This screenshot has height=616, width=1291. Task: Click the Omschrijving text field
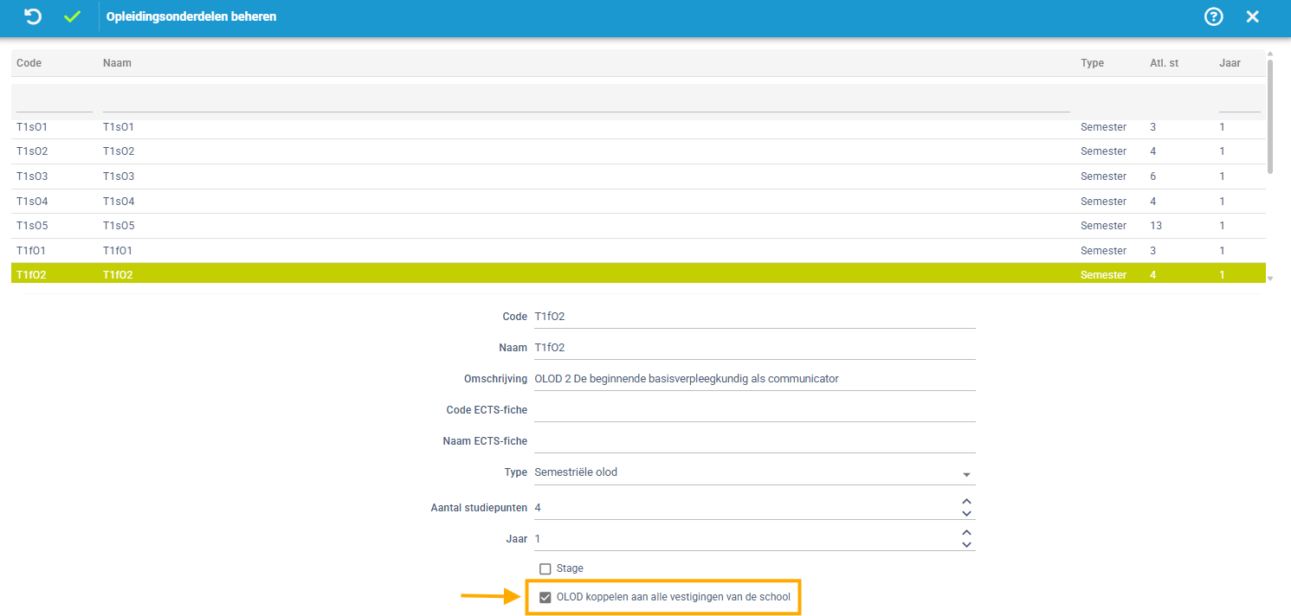click(754, 379)
